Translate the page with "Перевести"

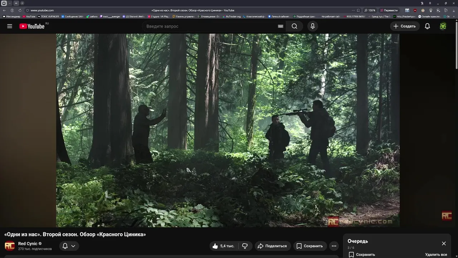point(389,10)
